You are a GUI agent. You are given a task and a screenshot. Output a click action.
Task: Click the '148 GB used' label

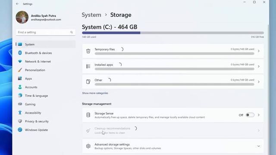[x=89, y=37]
